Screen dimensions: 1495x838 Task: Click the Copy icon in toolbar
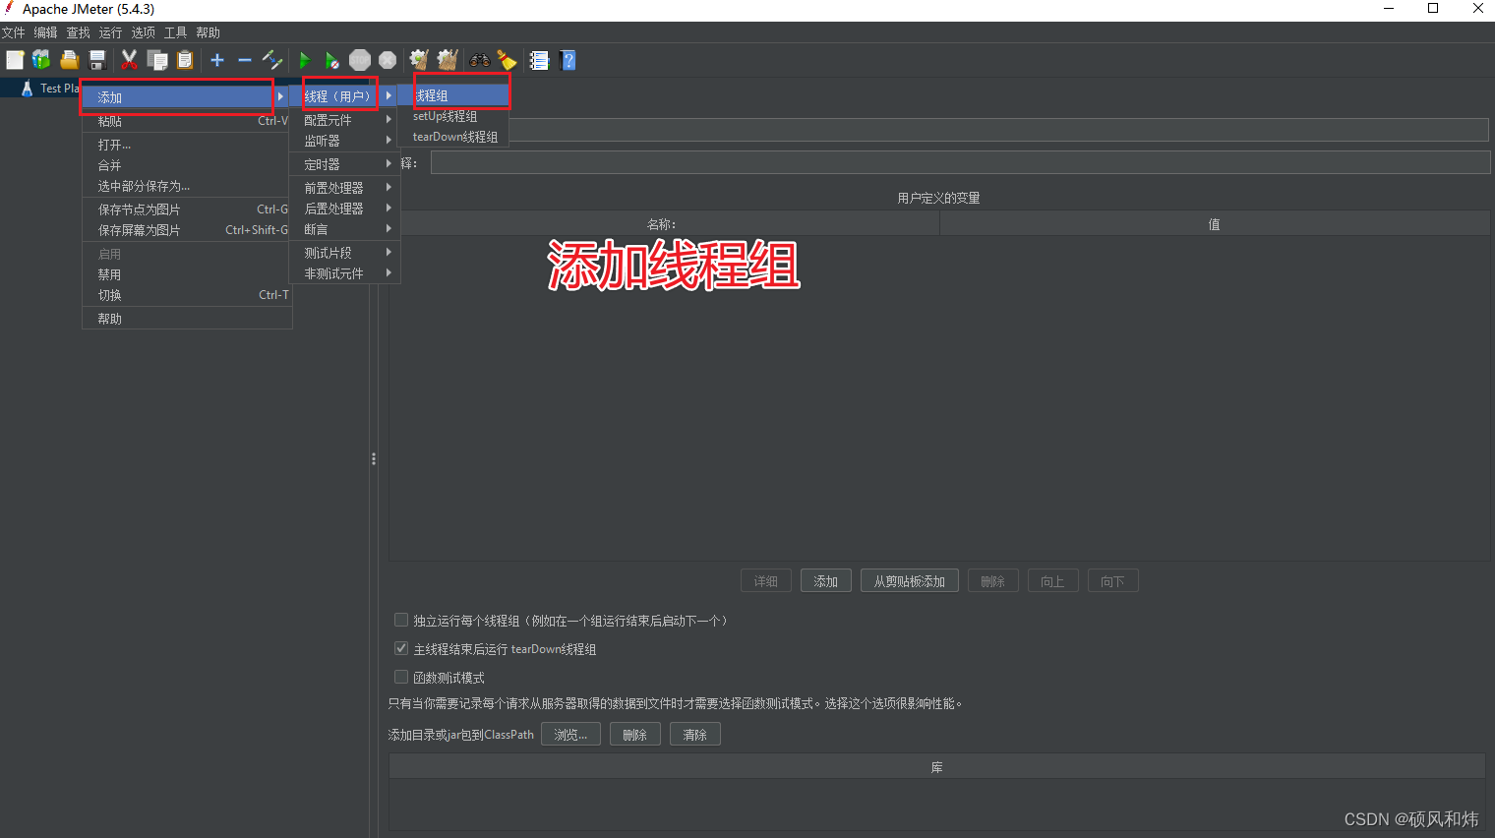coord(157,60)
